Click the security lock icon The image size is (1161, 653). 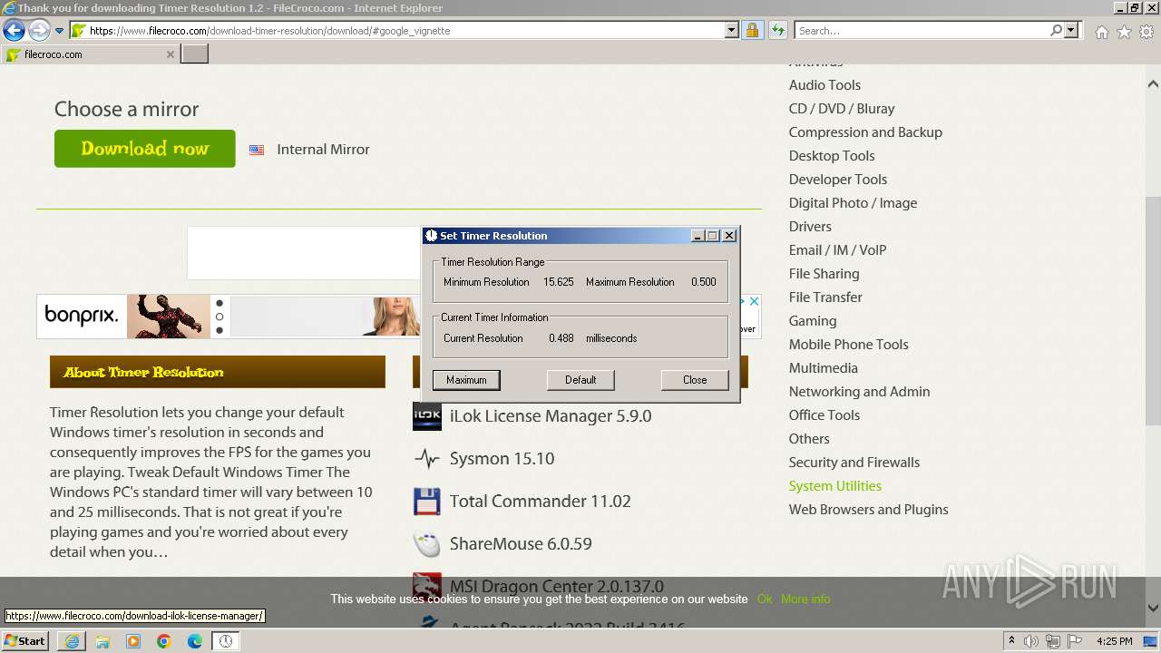point(752,31)
